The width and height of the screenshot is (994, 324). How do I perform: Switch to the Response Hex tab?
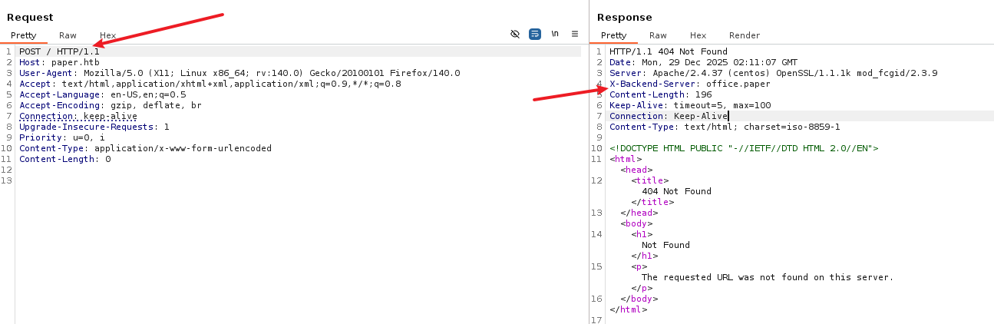click(698, 35)
